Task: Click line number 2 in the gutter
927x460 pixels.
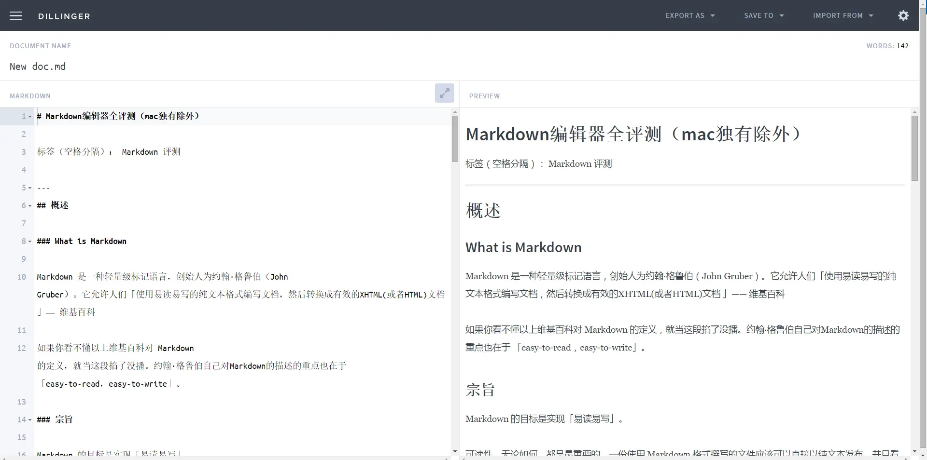Action: (x=24, y=134)
